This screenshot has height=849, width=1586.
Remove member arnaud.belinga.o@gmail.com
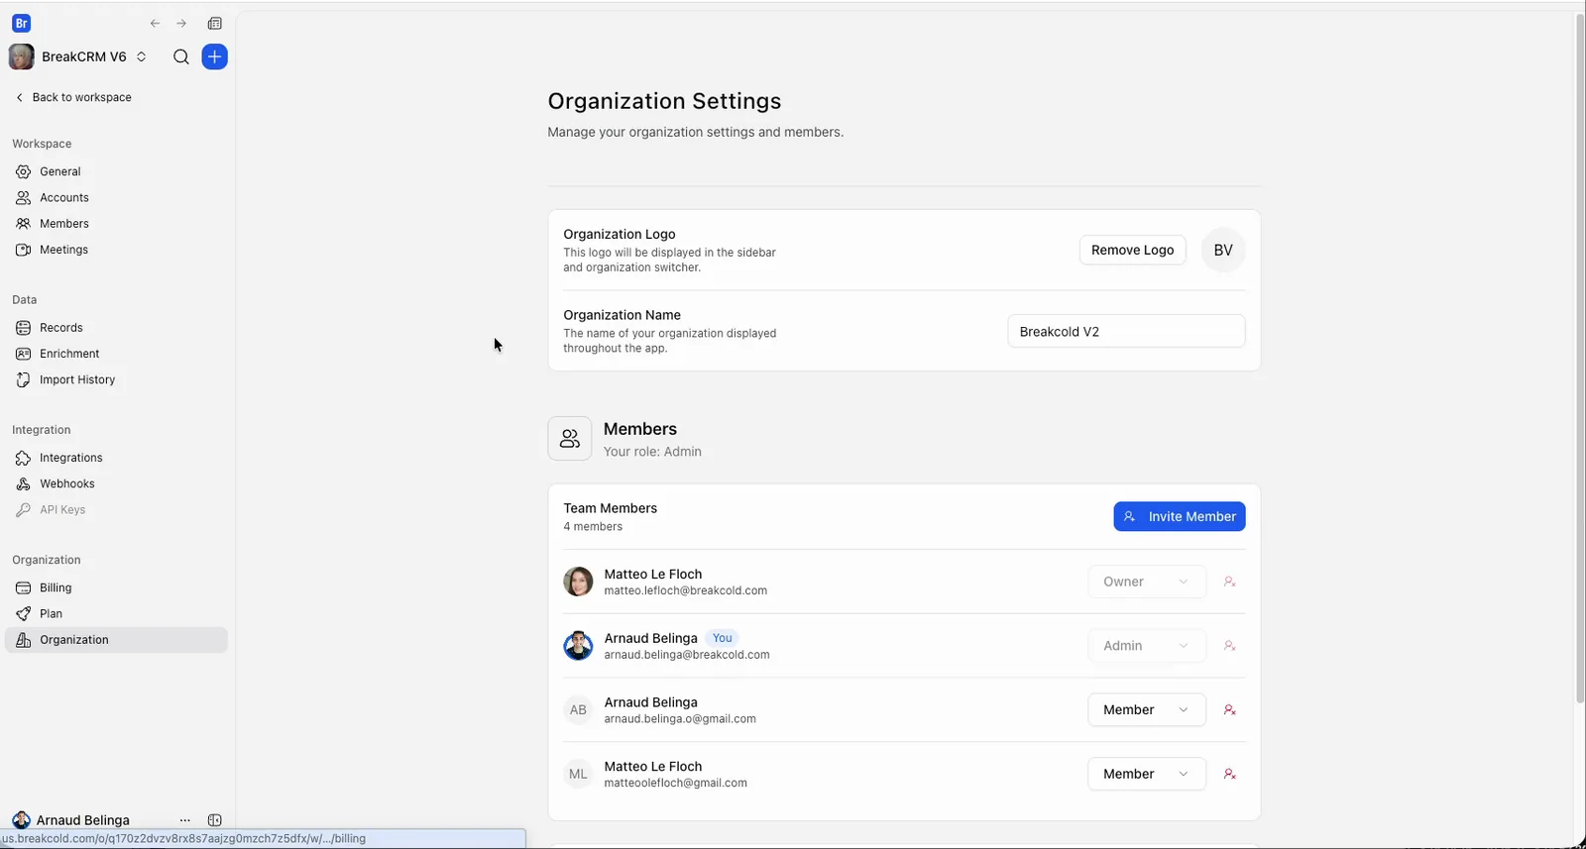(x=1230, y=709)
